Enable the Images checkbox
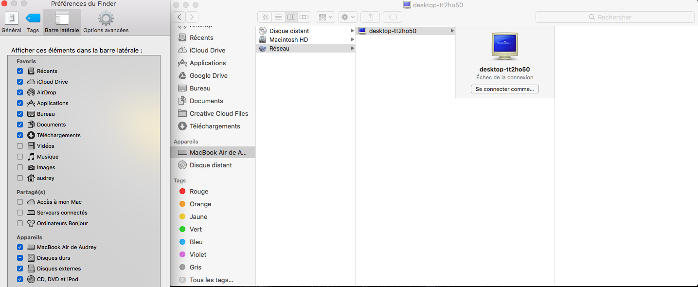This screenshot has width=698, height=287. click(20, 167)
